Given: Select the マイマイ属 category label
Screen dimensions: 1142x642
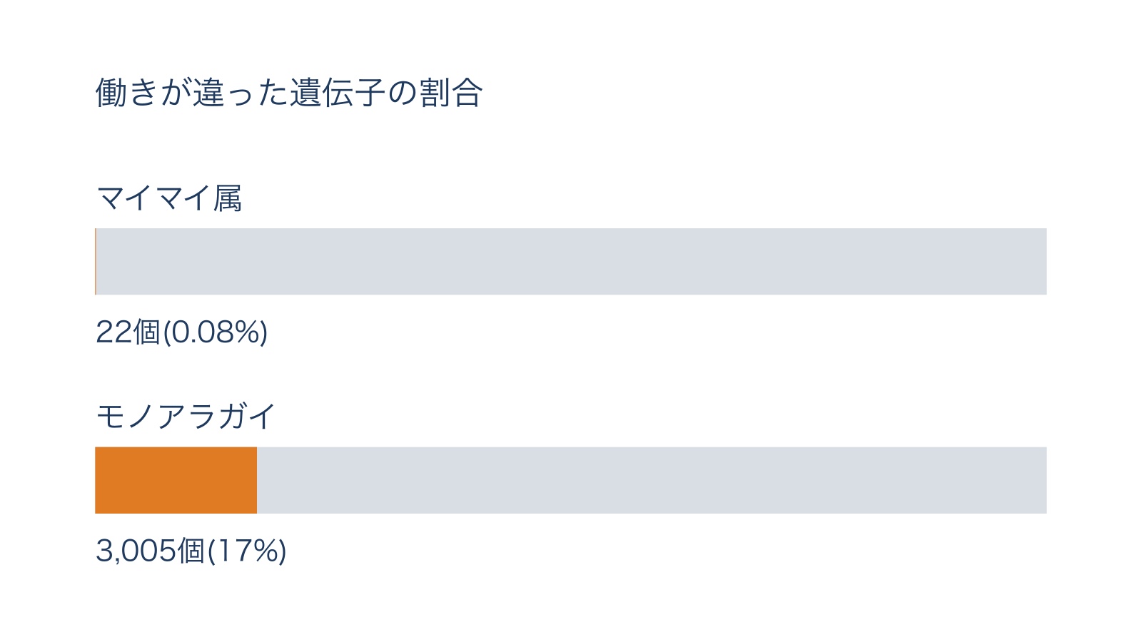Looking at the screenshot, I should click(x=169, y=198).
